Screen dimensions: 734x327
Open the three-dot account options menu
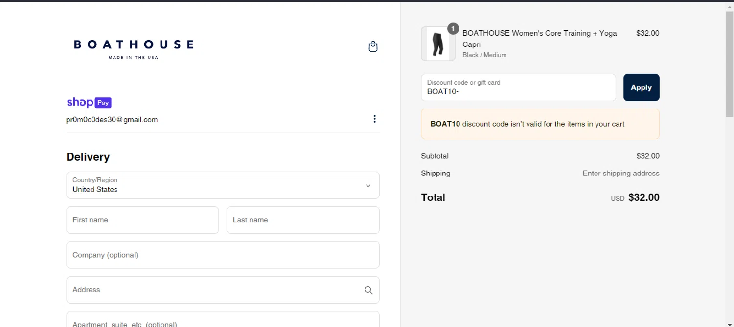point(374,119)
